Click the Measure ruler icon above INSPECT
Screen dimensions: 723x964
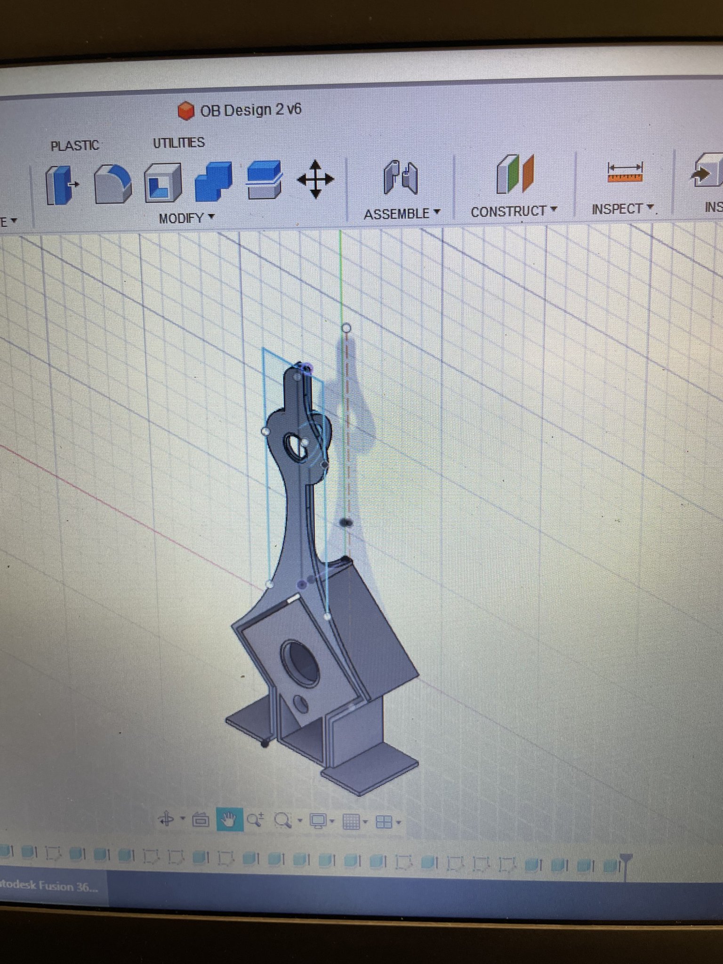[x=625, y=172]
